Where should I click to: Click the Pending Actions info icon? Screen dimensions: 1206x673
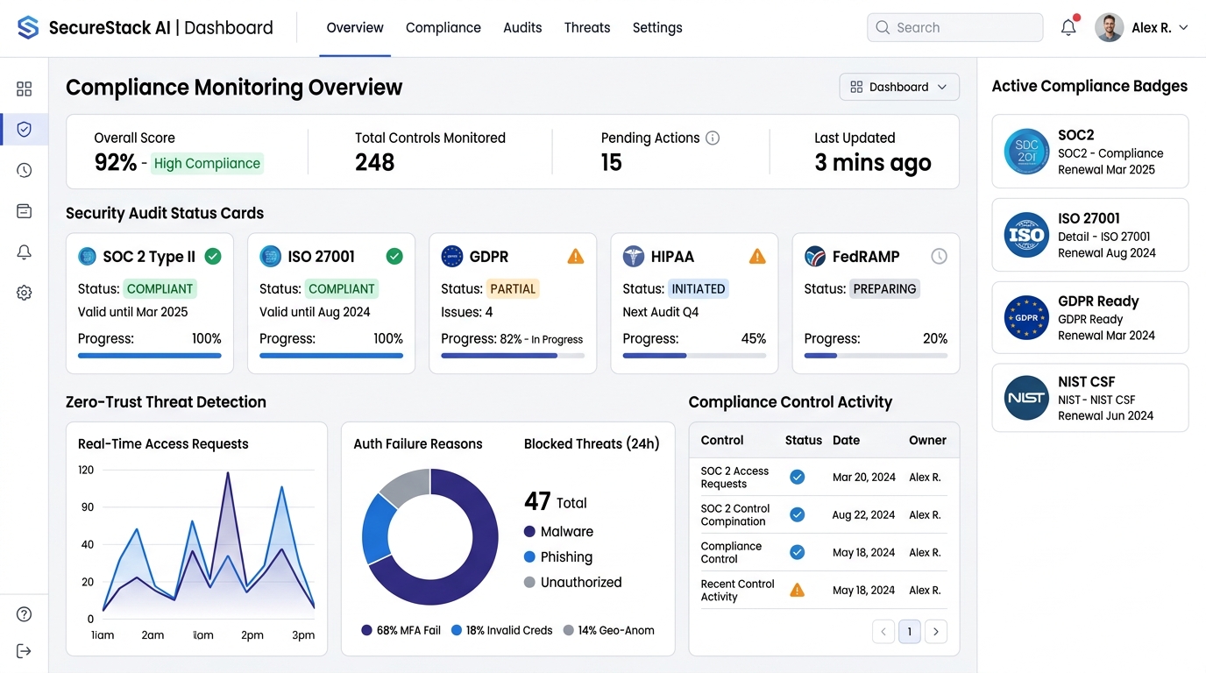tap(713, 138)
